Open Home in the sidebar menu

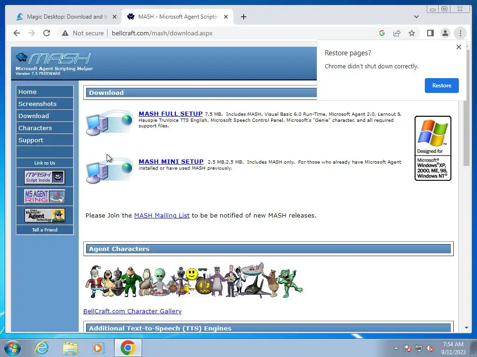[x=45, y=92]
